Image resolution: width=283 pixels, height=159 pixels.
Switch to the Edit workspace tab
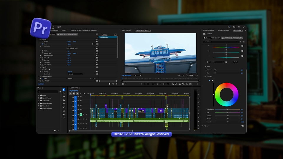tap(53, 27)
